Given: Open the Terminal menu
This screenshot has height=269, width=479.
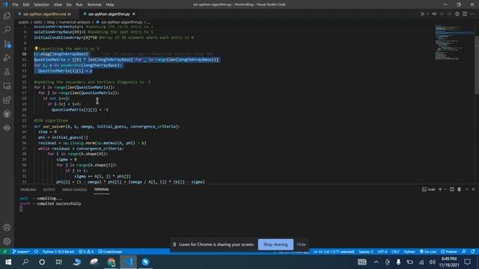Looking at the screenshot, I should pos(94,4).
